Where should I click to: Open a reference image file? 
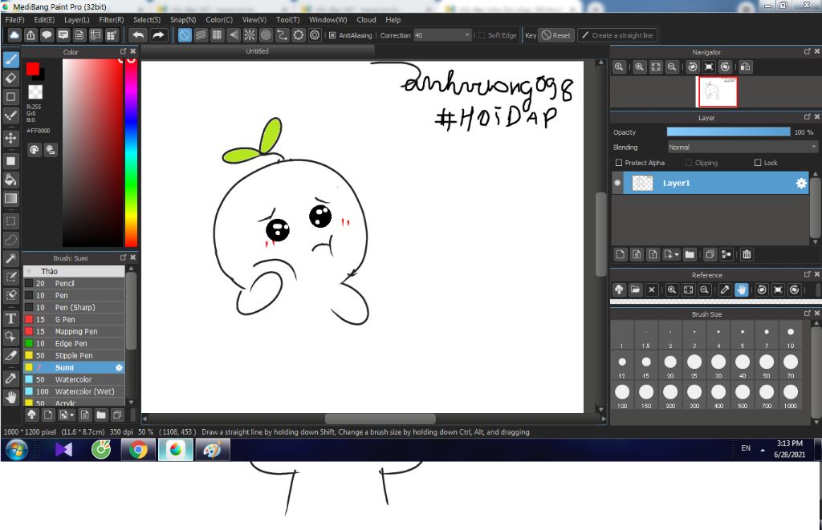click(636, 289)
